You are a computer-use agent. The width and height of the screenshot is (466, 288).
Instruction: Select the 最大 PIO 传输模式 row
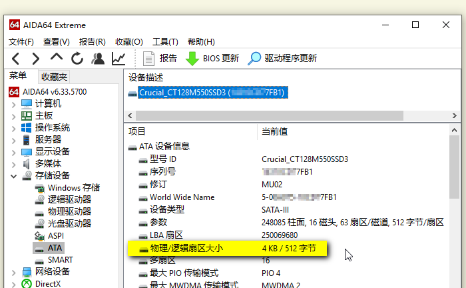point(288,273)
